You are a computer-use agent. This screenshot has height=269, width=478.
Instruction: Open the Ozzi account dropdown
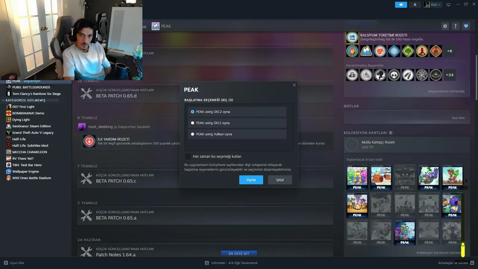click(x=432, y=4)
